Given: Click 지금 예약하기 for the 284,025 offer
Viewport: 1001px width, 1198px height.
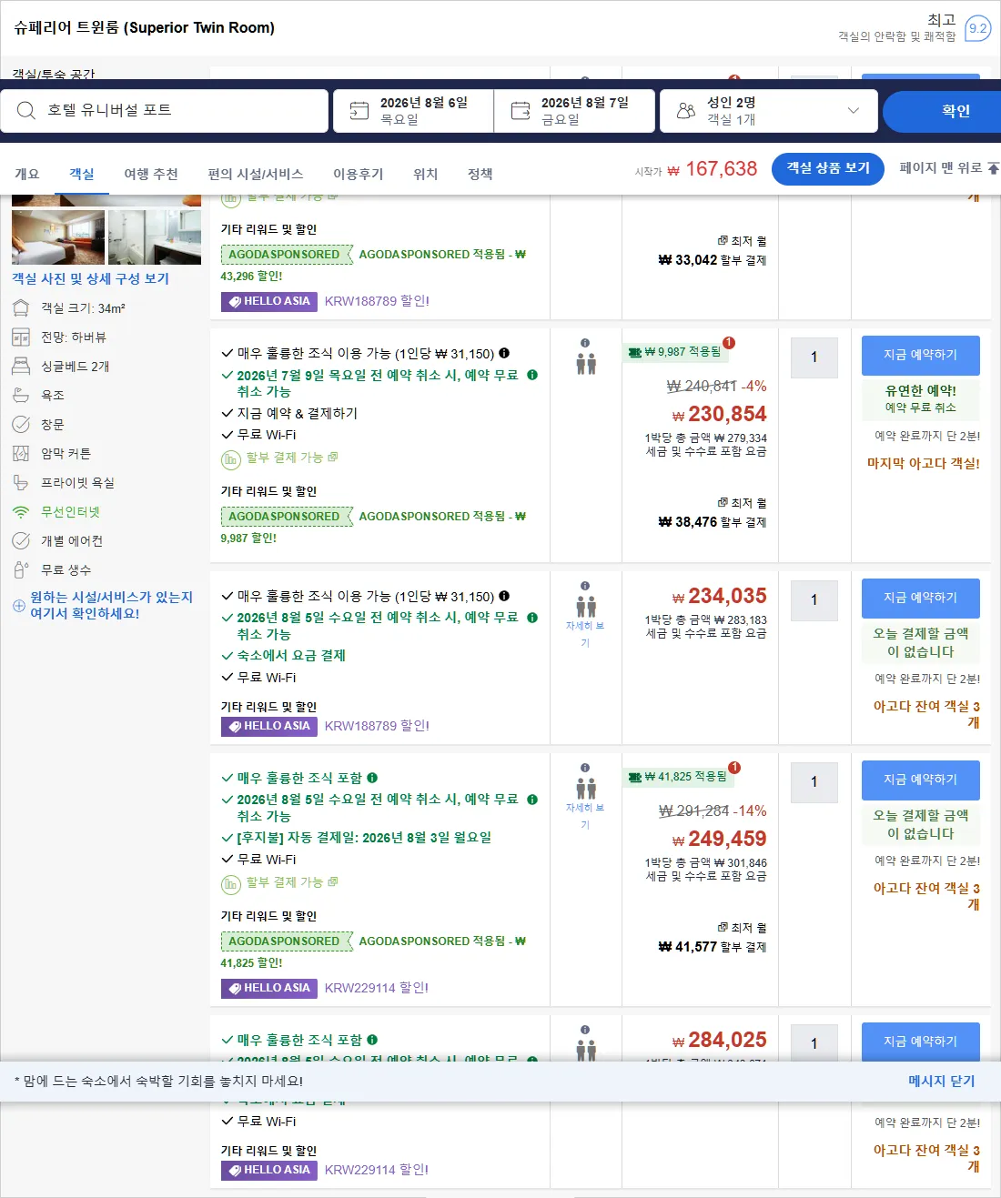Looking at the screenshot, I should [921, 1042].
